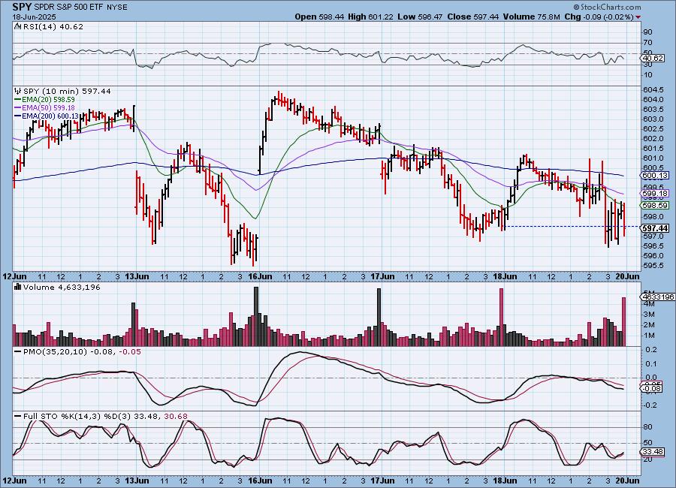This screenshot has height=488, width=676.
Task: Click the SPY (10 min) 597.44 label
Action: click(67, 91)
